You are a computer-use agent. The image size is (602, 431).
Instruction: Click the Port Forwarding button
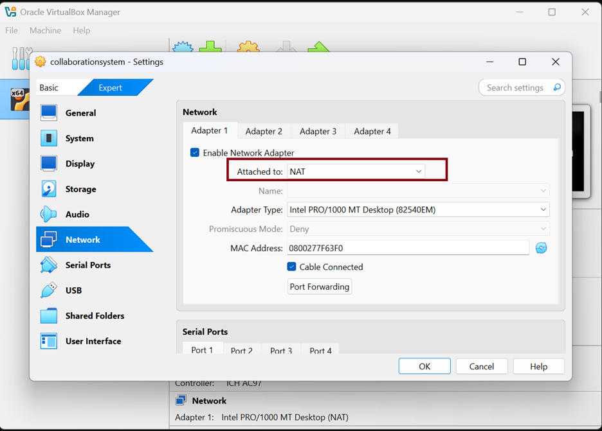coord(320,286)
